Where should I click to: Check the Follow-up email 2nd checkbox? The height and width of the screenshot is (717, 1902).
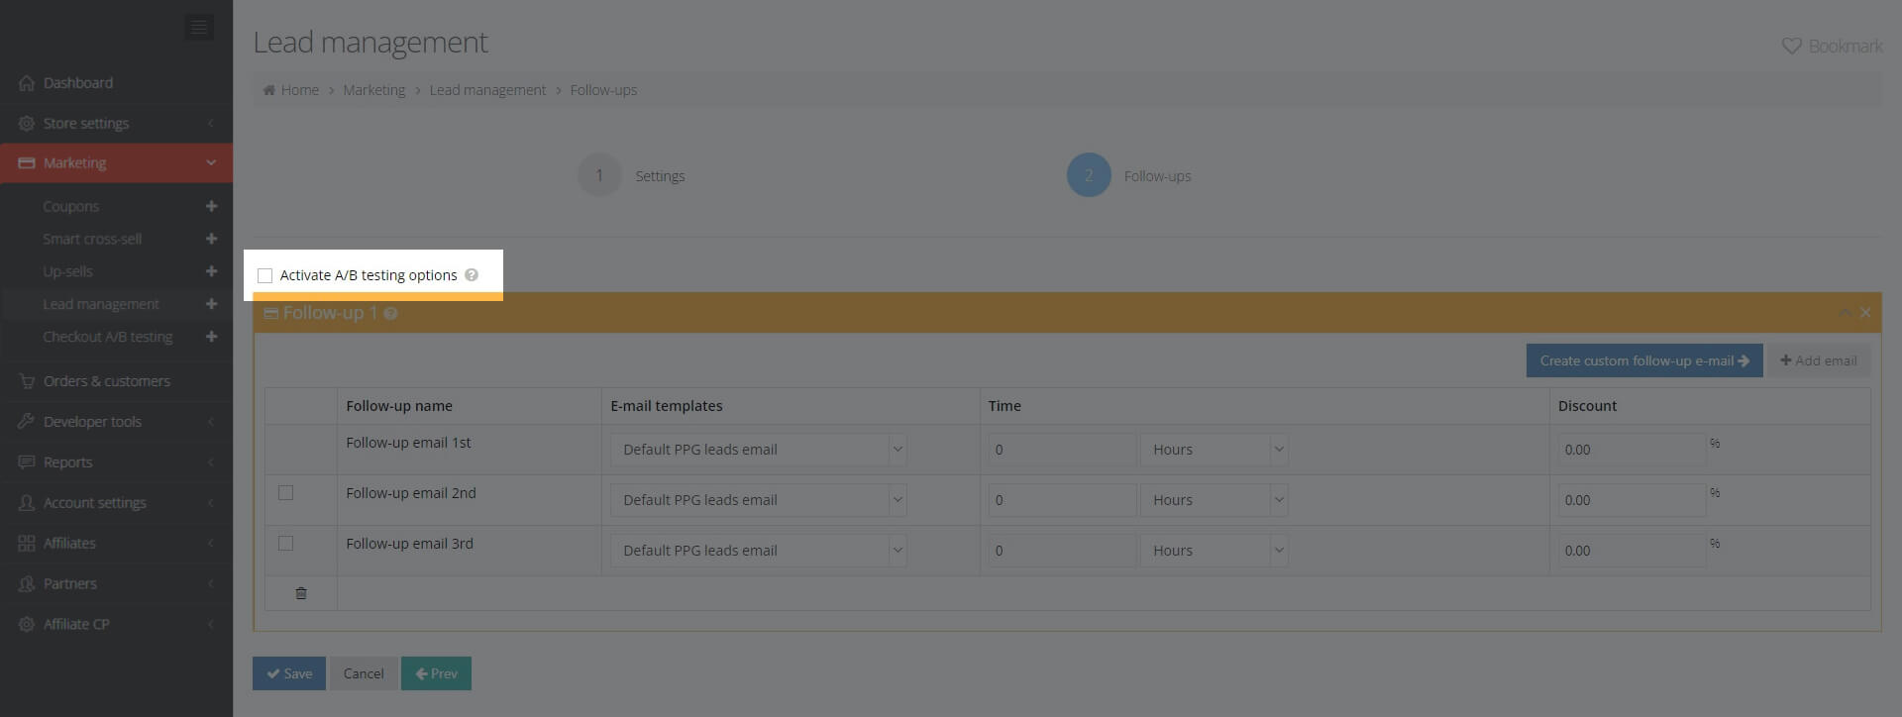pyautogui.click(x=286, y=493)
